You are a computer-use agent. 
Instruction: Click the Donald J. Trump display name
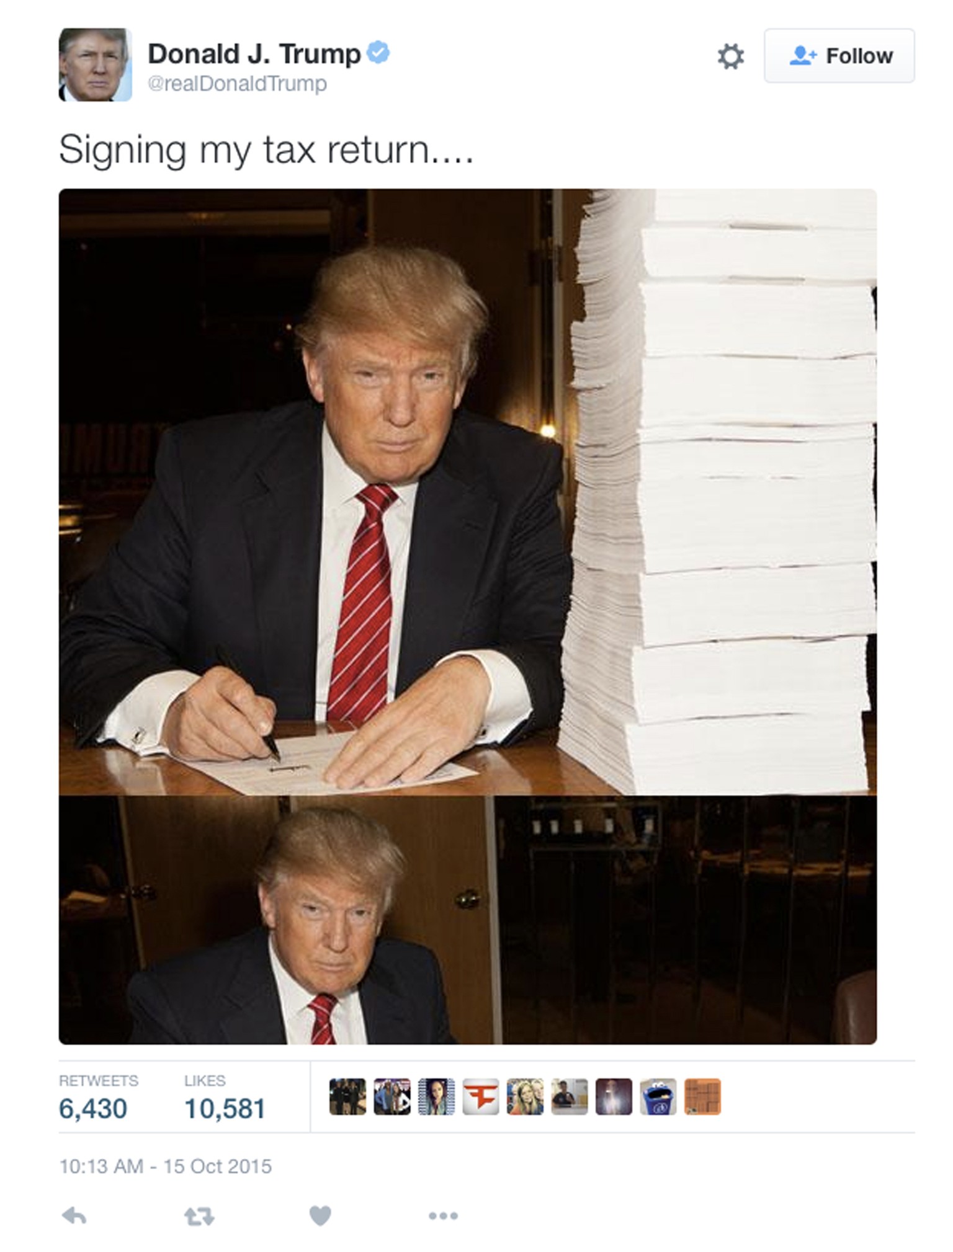tap(254, 54)
